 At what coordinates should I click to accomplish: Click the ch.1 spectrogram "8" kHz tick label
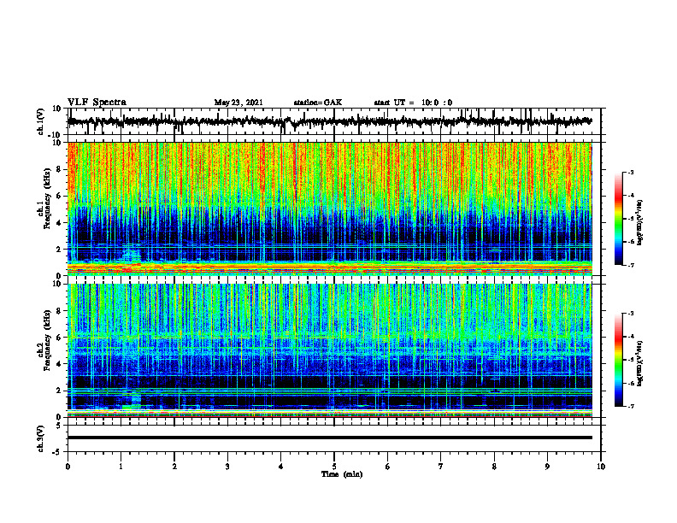(59, 169)
